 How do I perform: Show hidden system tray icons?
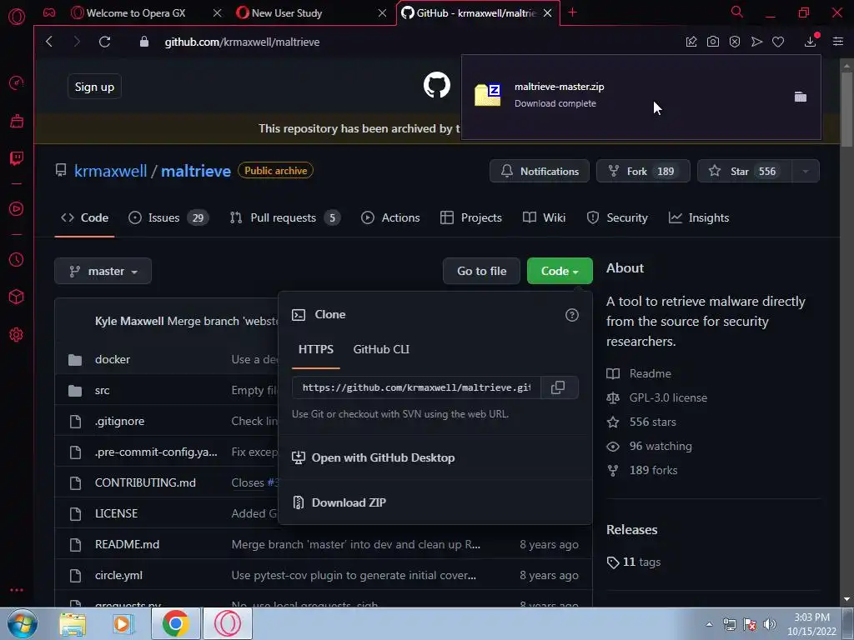[x=709, y=624]
